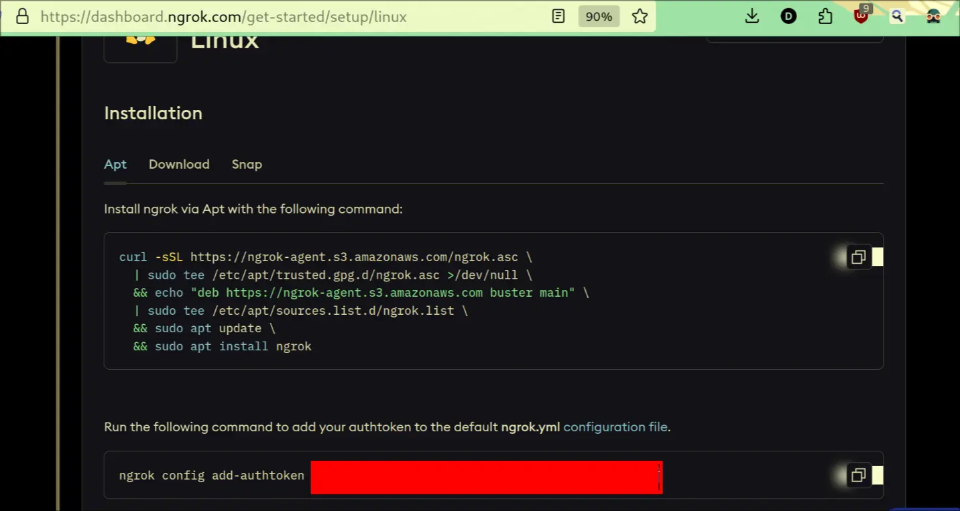Viewport: 960px width, 511px height.
Task: Click the redacted authtoken value
Action: coord(486,477)
